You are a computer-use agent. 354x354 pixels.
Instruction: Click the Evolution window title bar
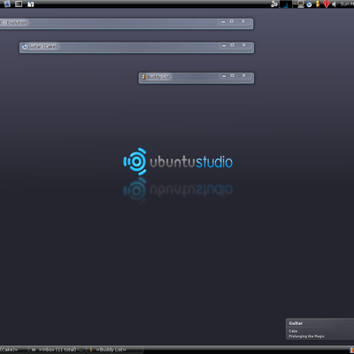tap(127, 23)
